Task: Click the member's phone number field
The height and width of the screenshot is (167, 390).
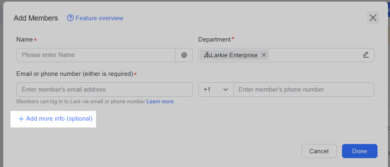Action: (304, 90)
